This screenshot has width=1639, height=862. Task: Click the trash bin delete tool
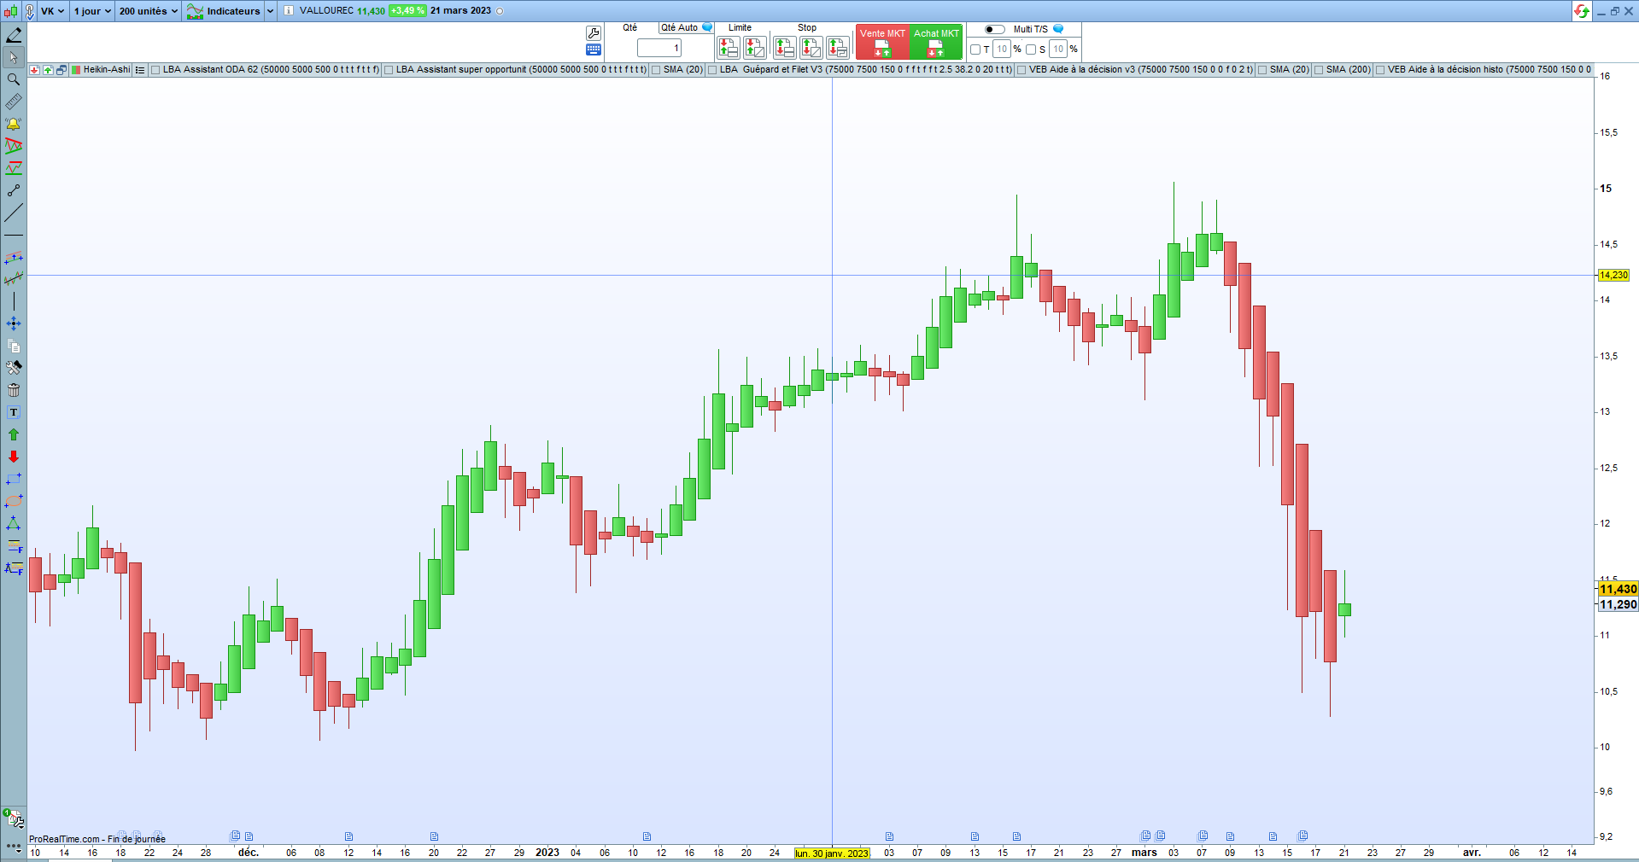tap(14, 390)
